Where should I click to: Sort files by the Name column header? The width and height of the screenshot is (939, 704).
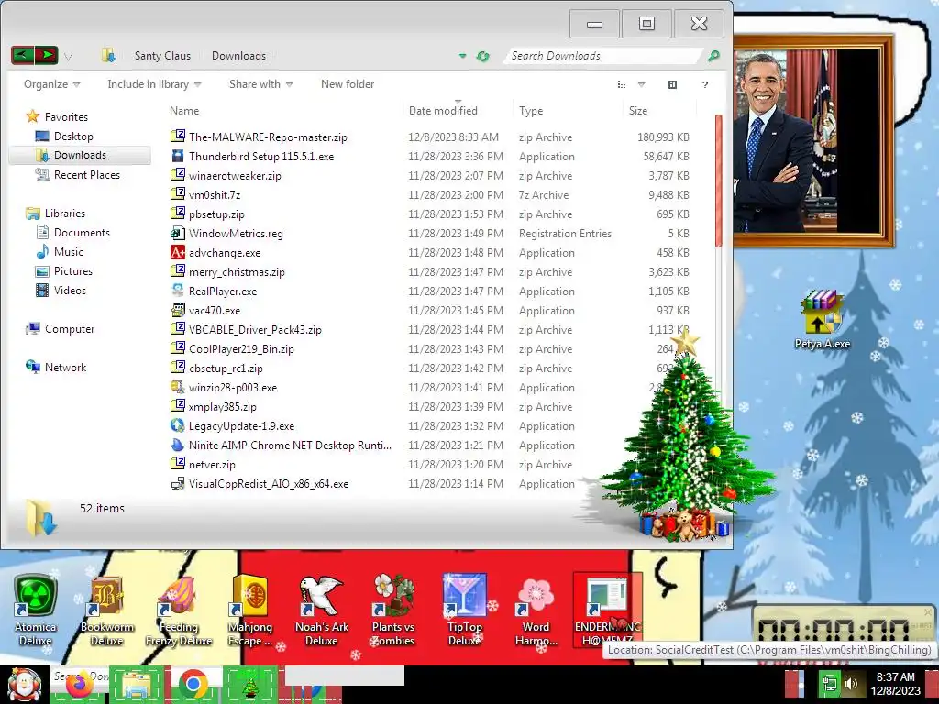[183, 111]
